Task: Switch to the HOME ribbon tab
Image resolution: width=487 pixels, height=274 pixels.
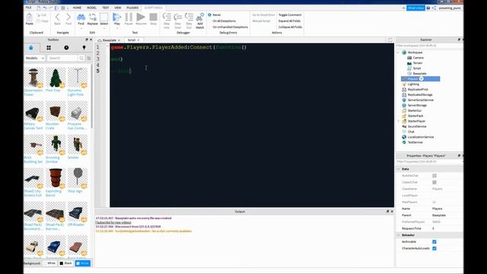Action: (x=77, y=8)
